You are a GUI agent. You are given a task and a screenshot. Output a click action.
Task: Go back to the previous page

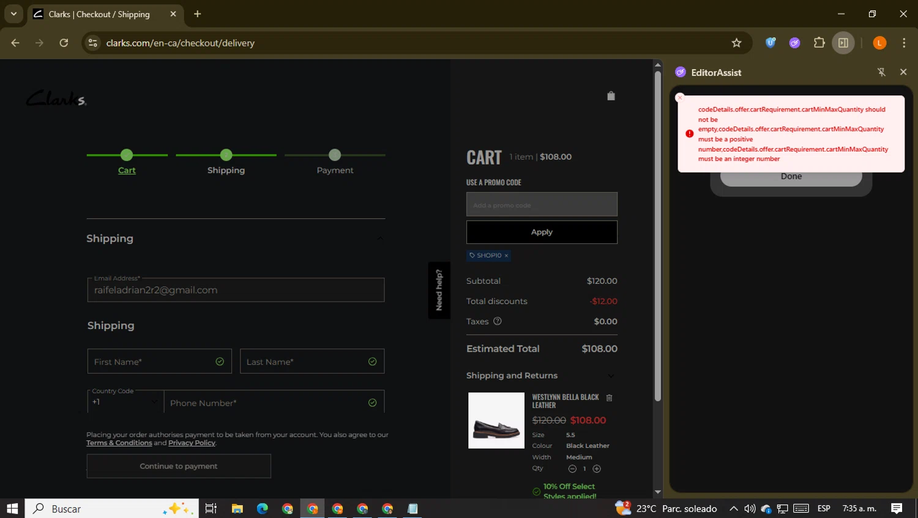(15, 43)
